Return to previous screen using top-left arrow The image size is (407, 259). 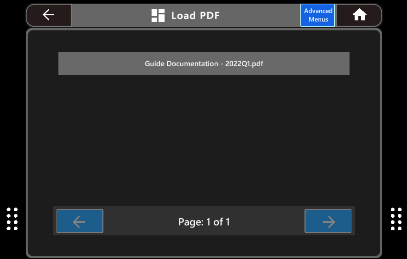click(x=49, y=15)
